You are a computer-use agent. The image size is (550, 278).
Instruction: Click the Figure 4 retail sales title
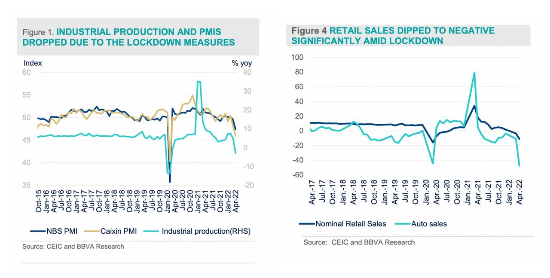tap(393, 36)
